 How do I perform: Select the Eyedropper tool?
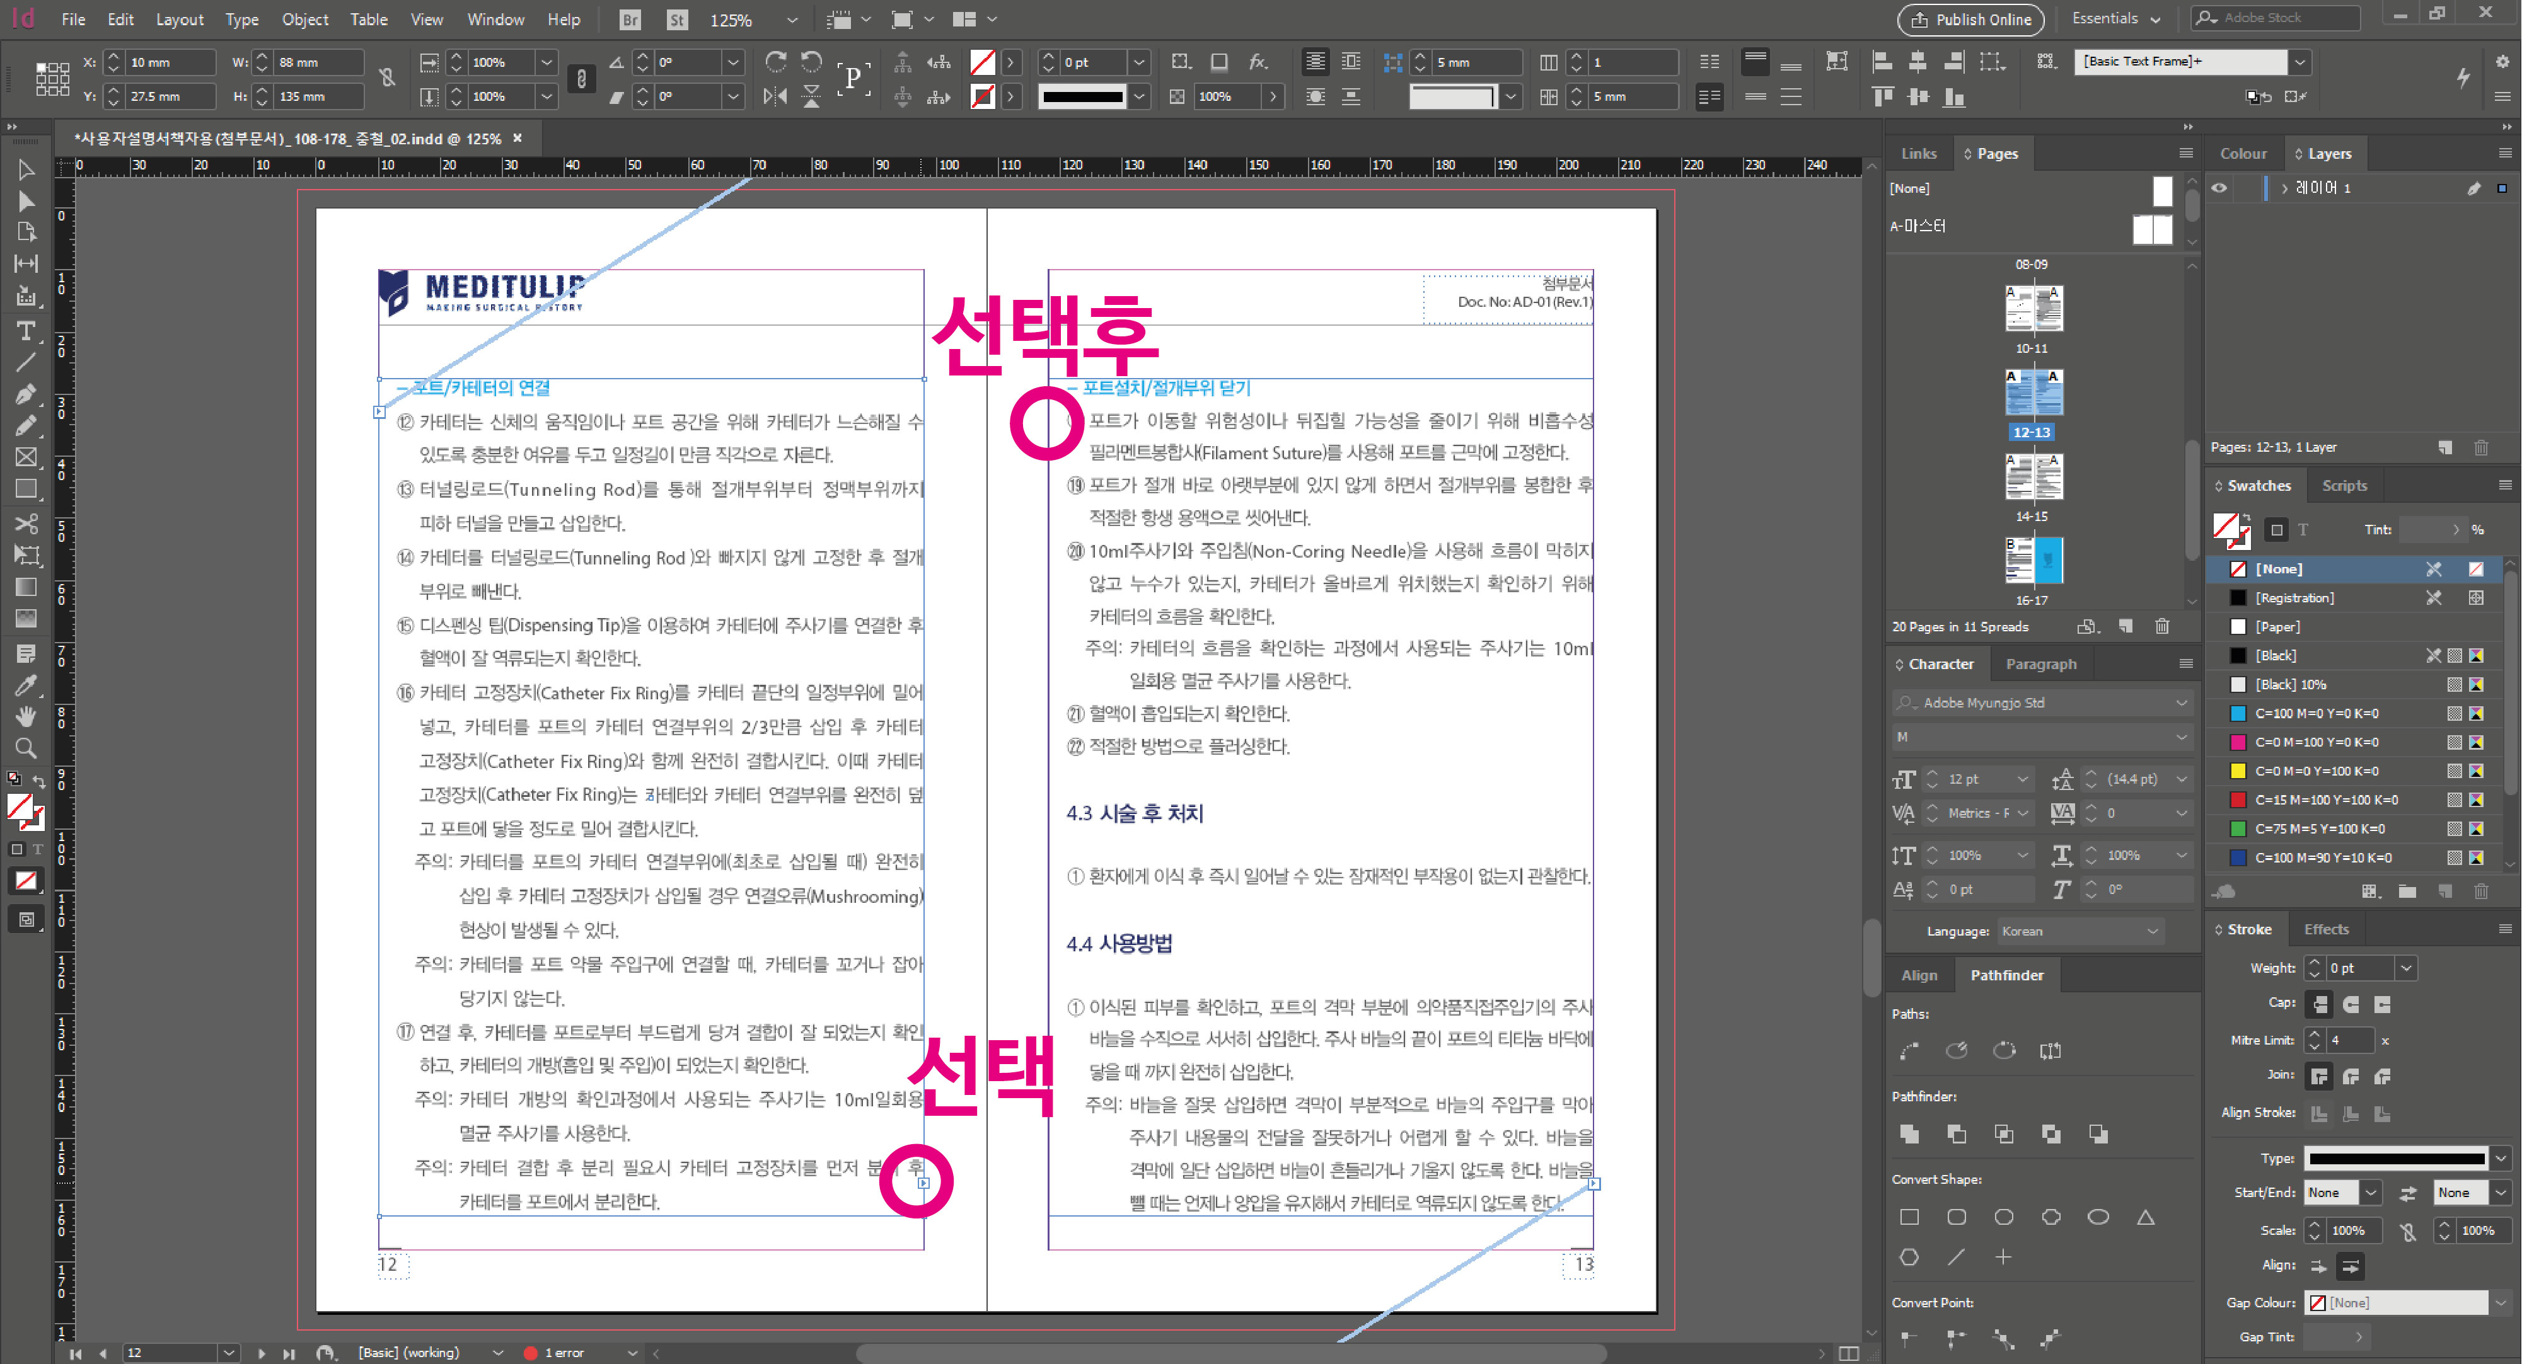[x=26, y=685]
